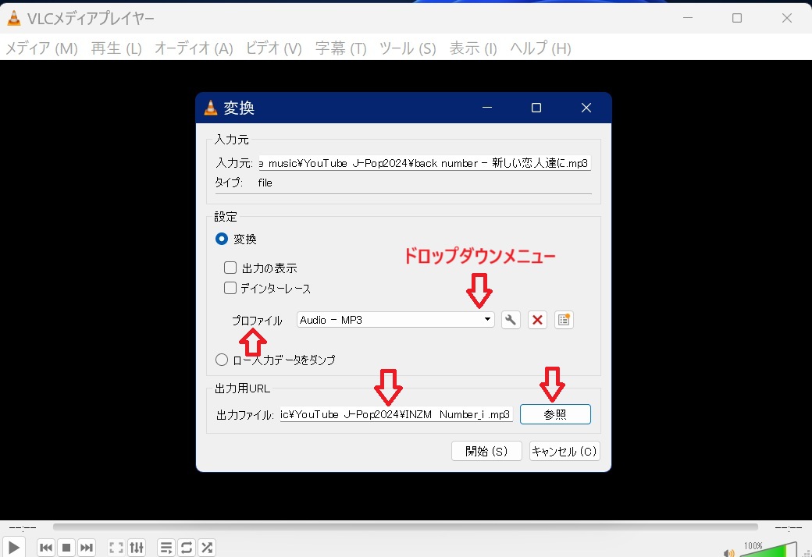Enable デインターレース checkbox
The height and width of the screenshot is (557, 812).
[x=230, y=288]
